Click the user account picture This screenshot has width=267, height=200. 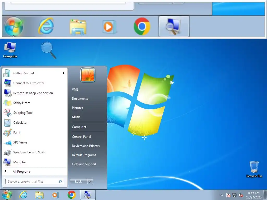(x=88, y=75)
